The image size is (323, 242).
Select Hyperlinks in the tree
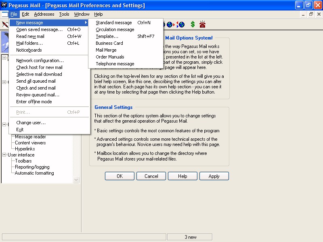pyautogui.click(x=25, y=149)
